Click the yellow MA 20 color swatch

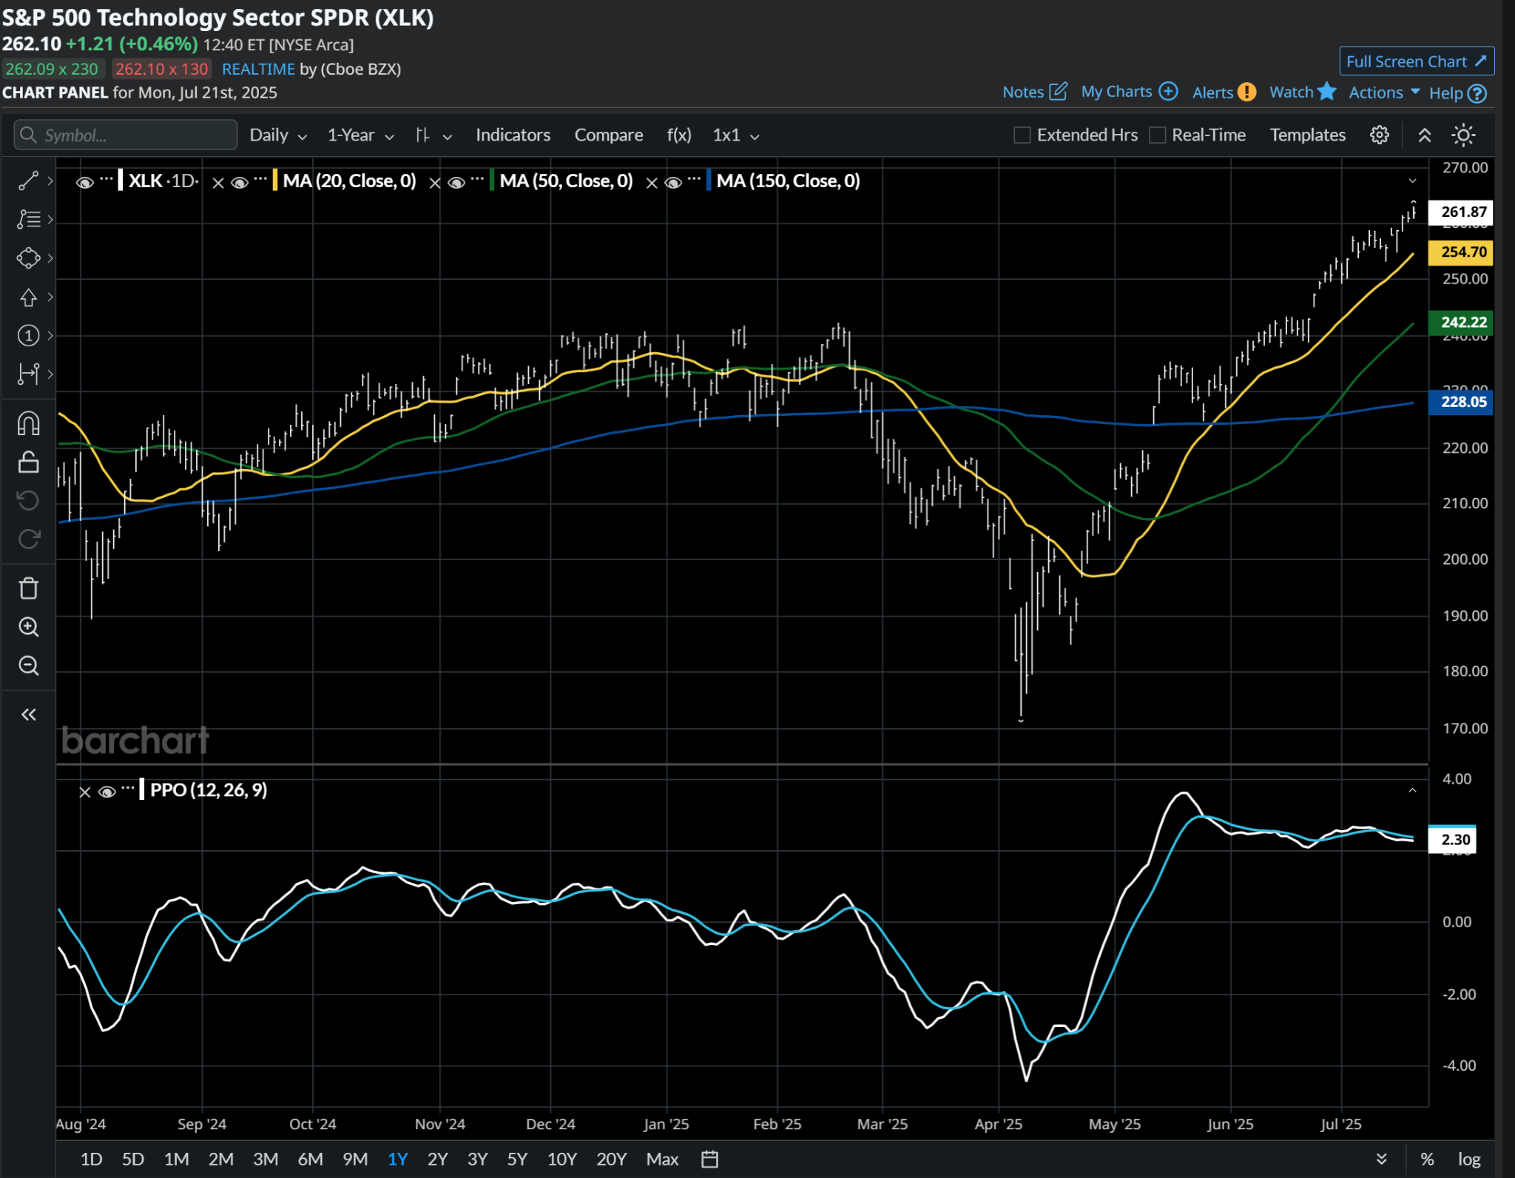[275, 181]
